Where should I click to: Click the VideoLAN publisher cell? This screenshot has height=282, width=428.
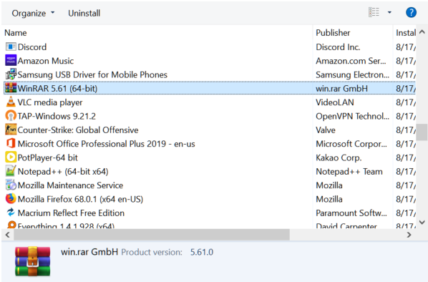click(x=335, y=102)
